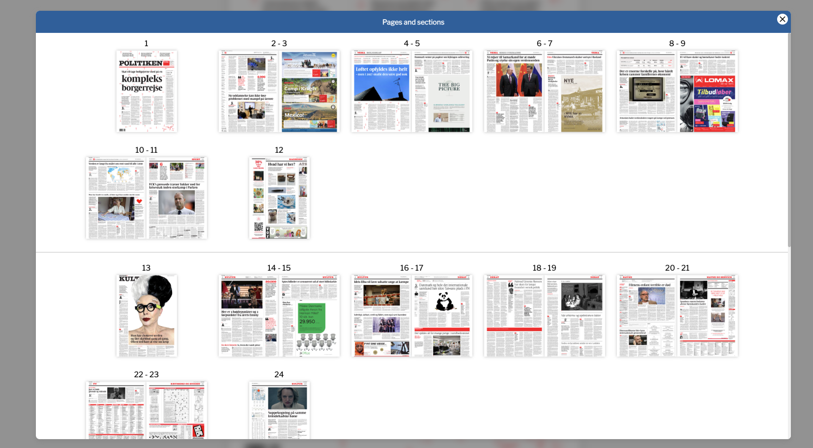Open pages 18 - 19 debat spread thumbnail
The height and width of the screenshot is (448, 813).
545,316
